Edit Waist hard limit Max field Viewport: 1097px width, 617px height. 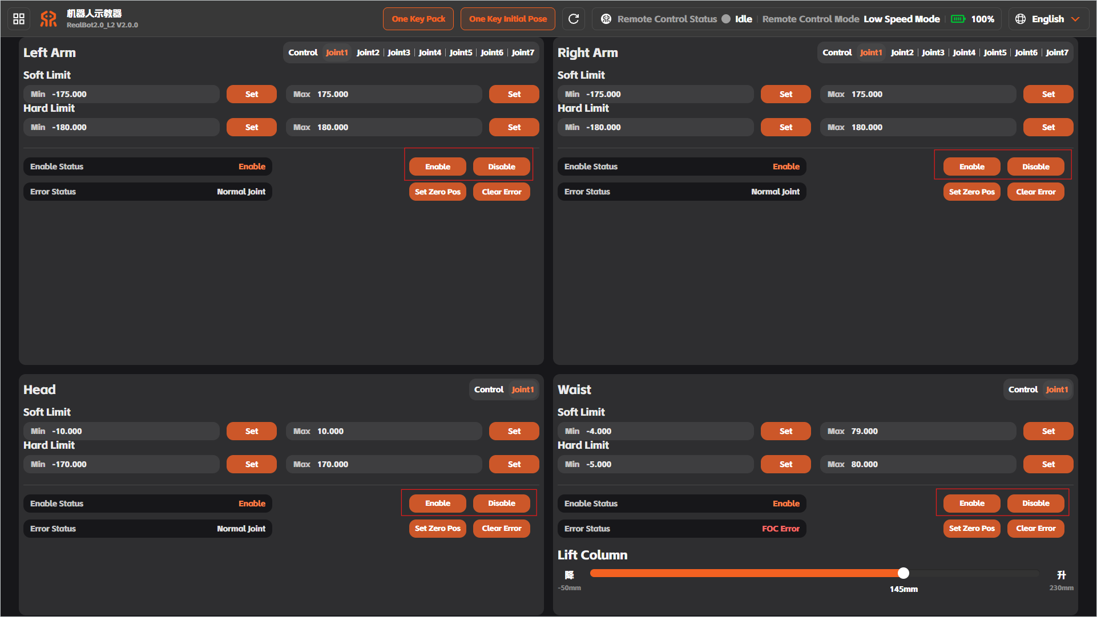point(918,464)
